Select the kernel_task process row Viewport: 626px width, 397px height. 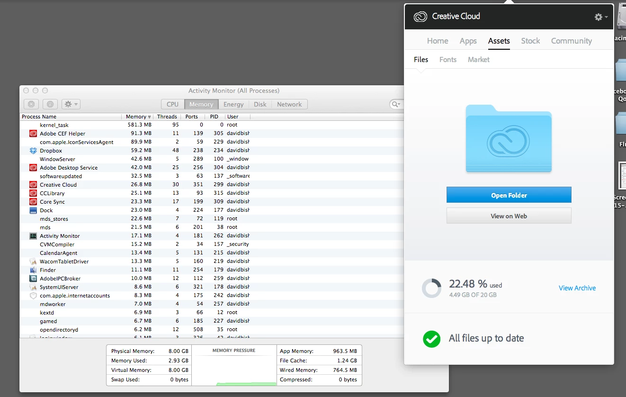(x=212, y=125)
